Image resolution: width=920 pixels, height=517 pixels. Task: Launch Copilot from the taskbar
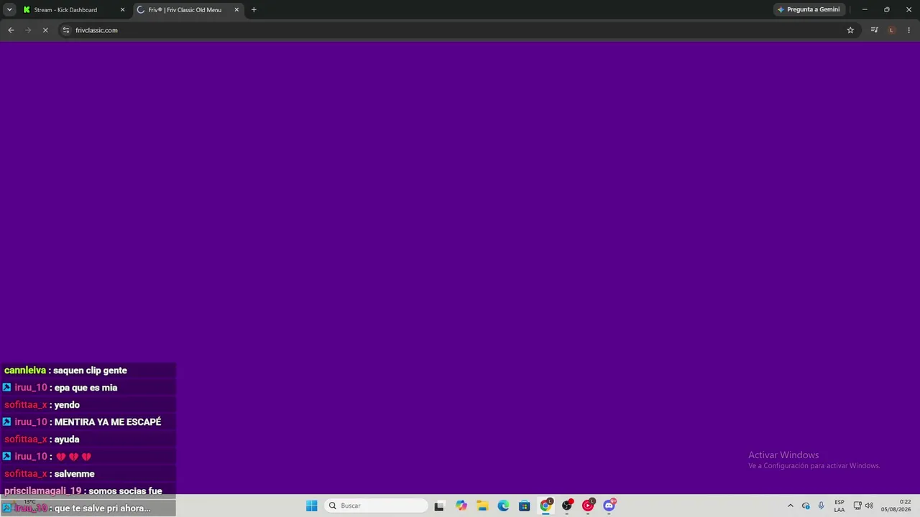(461, 506)
